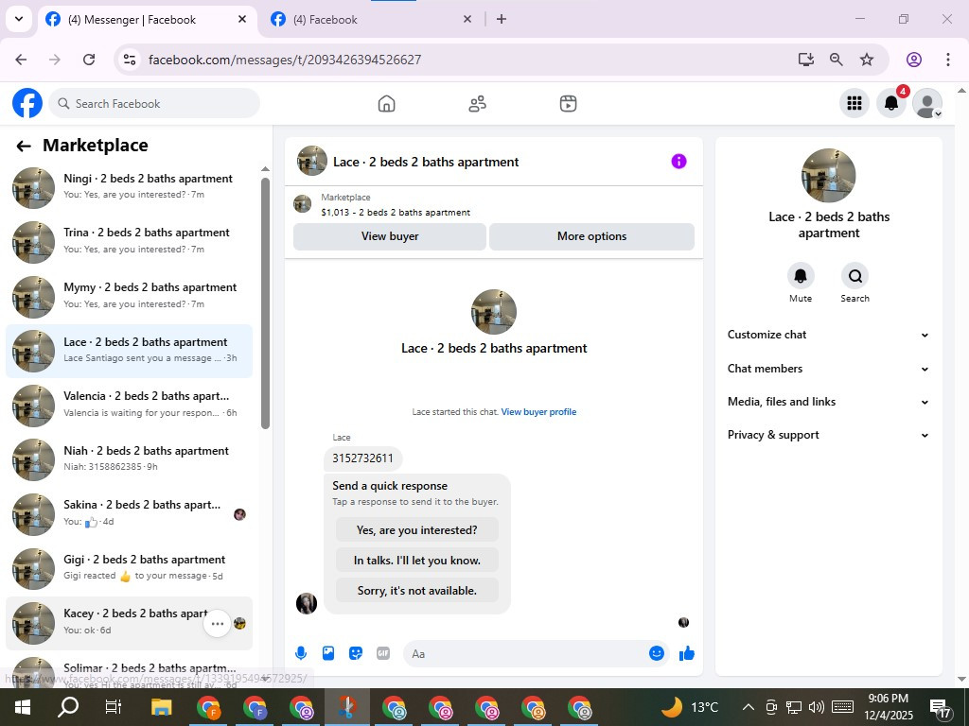Search in conversation magnifier icon

click(854, 276)
